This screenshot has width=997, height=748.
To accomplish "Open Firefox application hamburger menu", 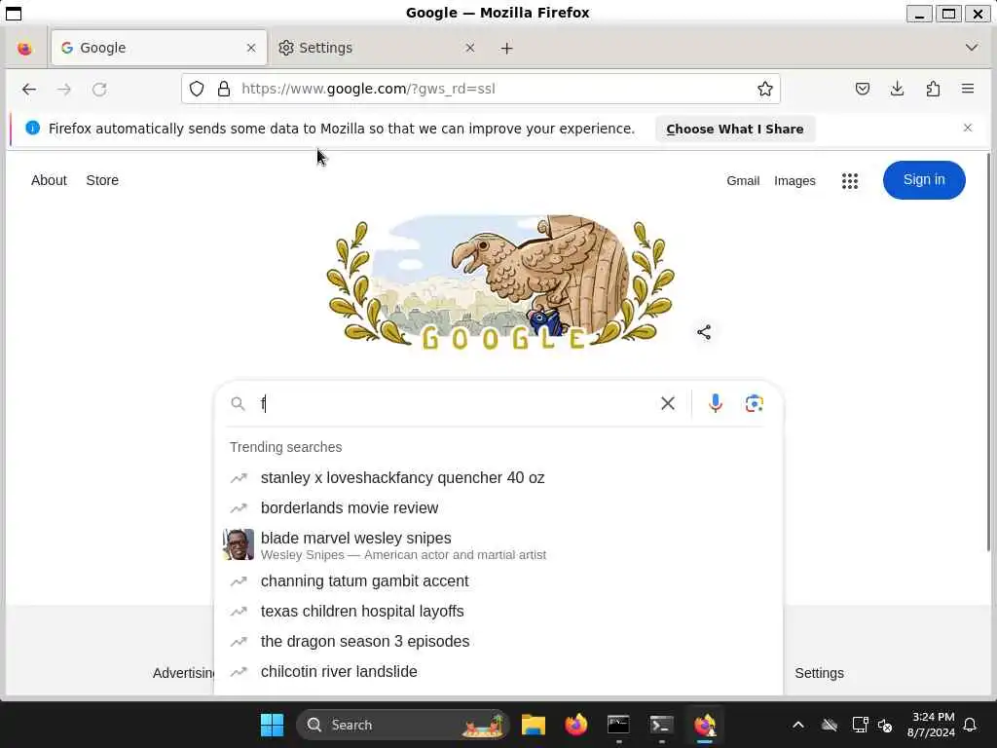I will click(x=968, y=89).
